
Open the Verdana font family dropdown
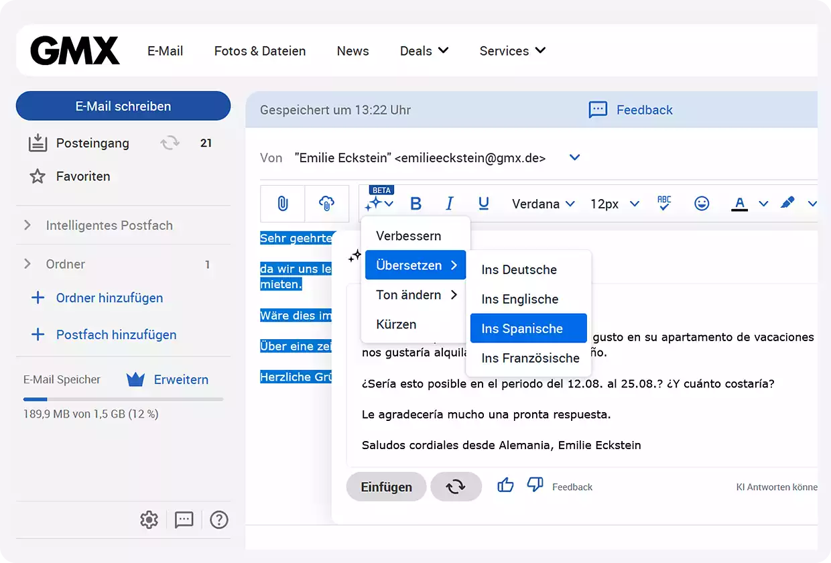coord(544,204)
